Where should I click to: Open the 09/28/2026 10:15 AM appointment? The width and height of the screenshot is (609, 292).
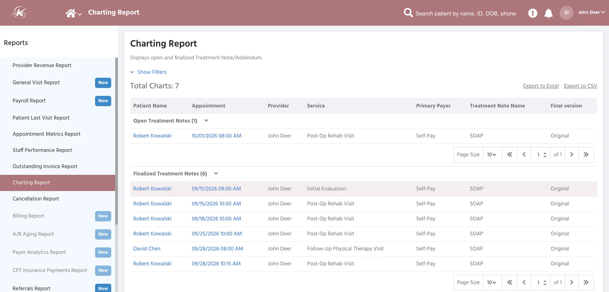(216, 264)
